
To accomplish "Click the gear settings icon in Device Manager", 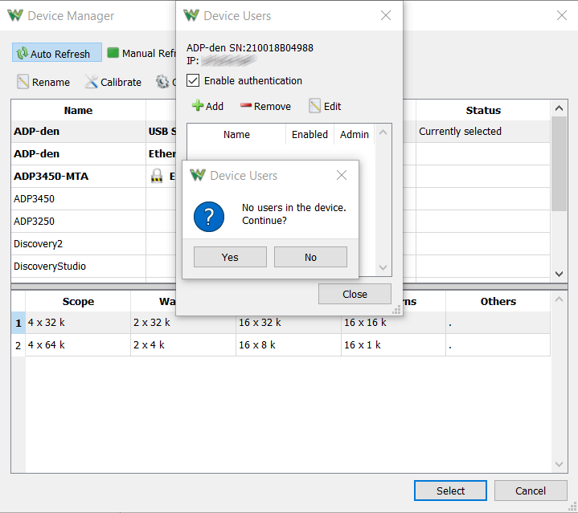I will (x=162, y=82).
